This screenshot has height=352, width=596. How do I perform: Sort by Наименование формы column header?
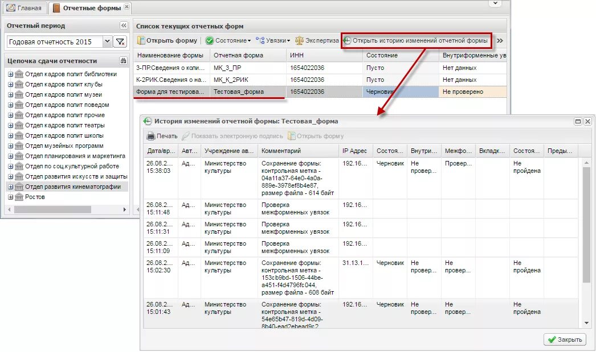click(x=172, y=55)
